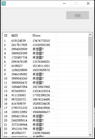Select QQID cell 957228373
Screen dimensions: 95x139
(18, 99)
